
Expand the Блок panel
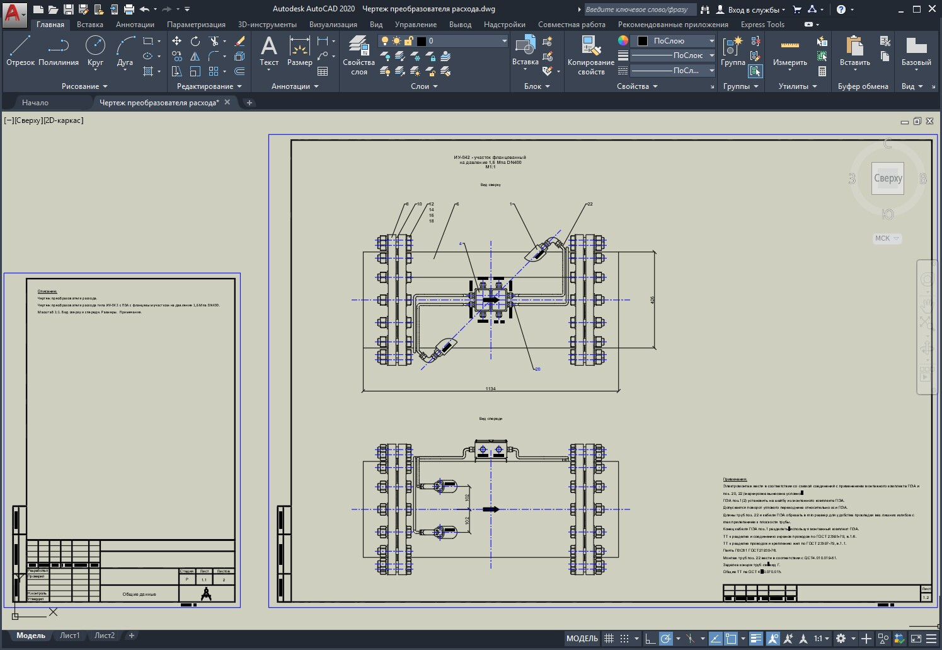click(537, 86)
